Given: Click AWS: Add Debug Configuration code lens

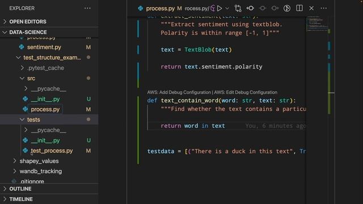Looking at the screenshot, I should pos(179,92).
